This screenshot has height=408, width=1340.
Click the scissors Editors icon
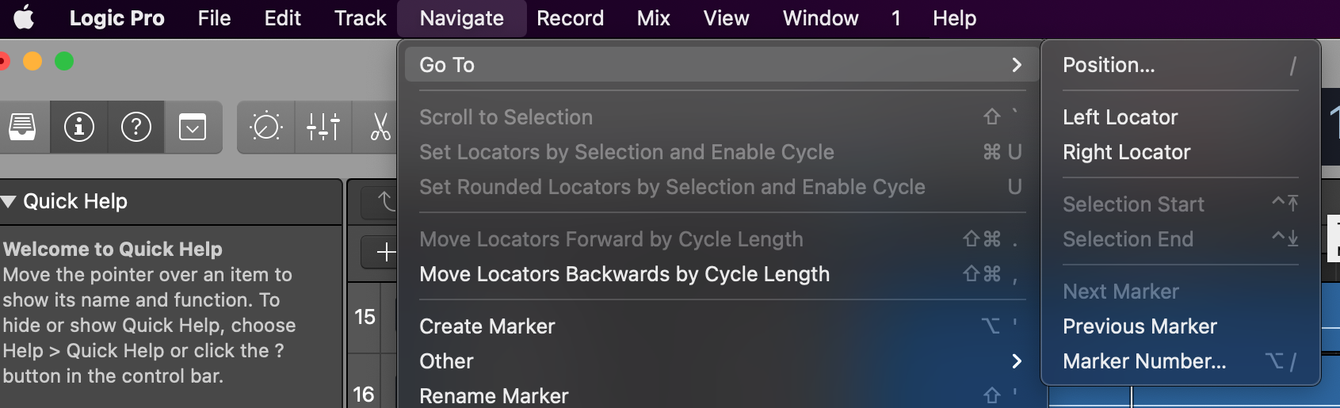380,127
